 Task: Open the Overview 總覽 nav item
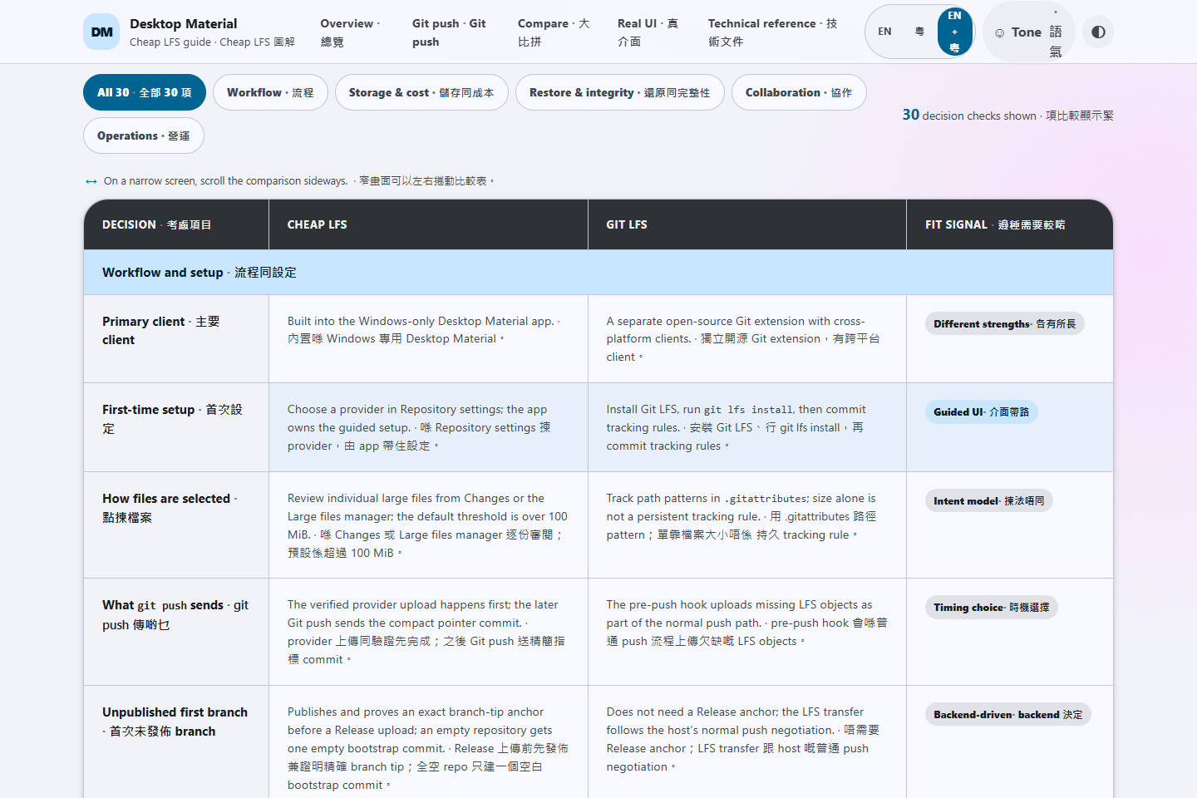[x=350, y=32]
